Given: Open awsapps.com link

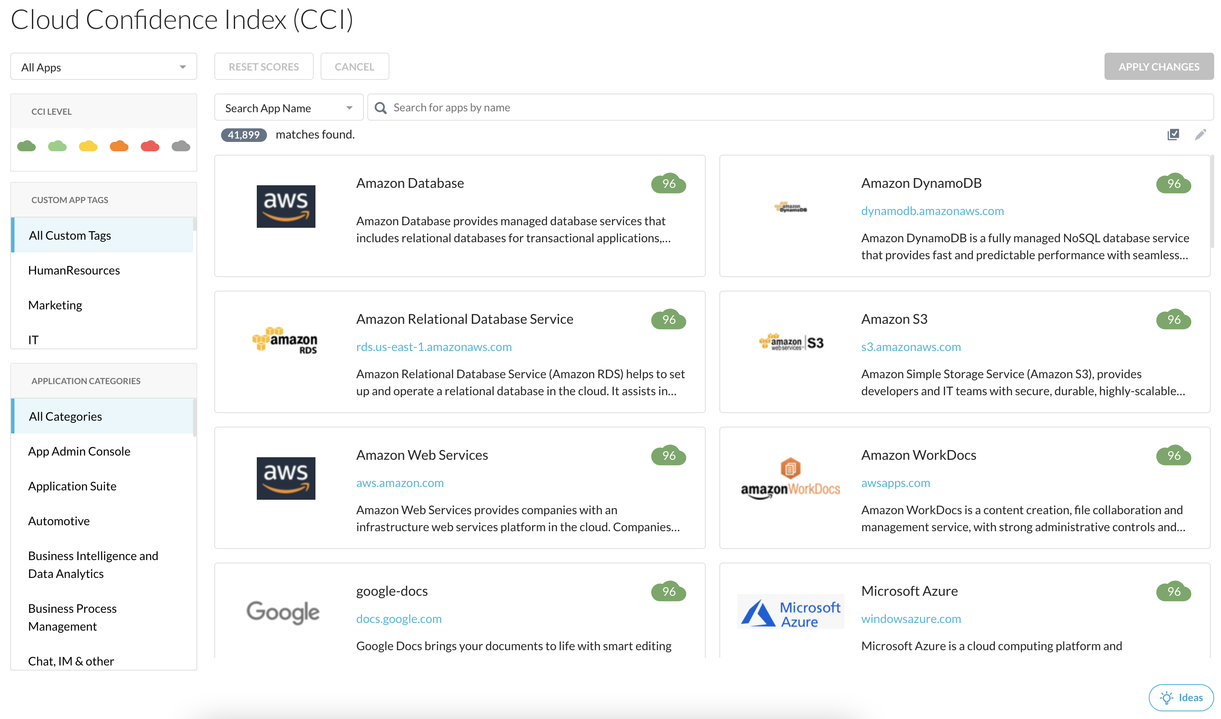Looking at the screenshot, I should pyautogui.click(x=895, y=484).
